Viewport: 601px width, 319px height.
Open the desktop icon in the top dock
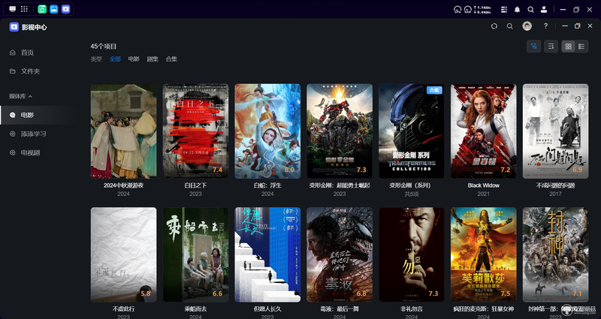pos(13,9)
